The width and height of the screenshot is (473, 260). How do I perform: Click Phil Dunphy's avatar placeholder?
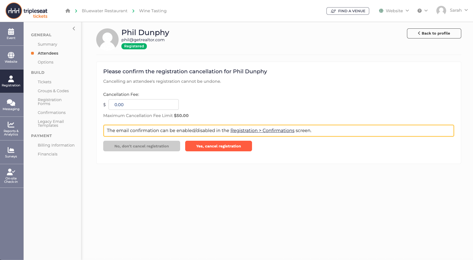click(107, 39)
